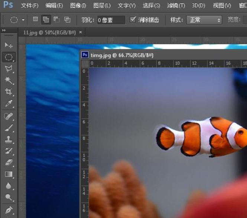The height and width of the screenshot is (218, 247).
Task: Select the Gradient tool
Action: (x=9, y=174)
